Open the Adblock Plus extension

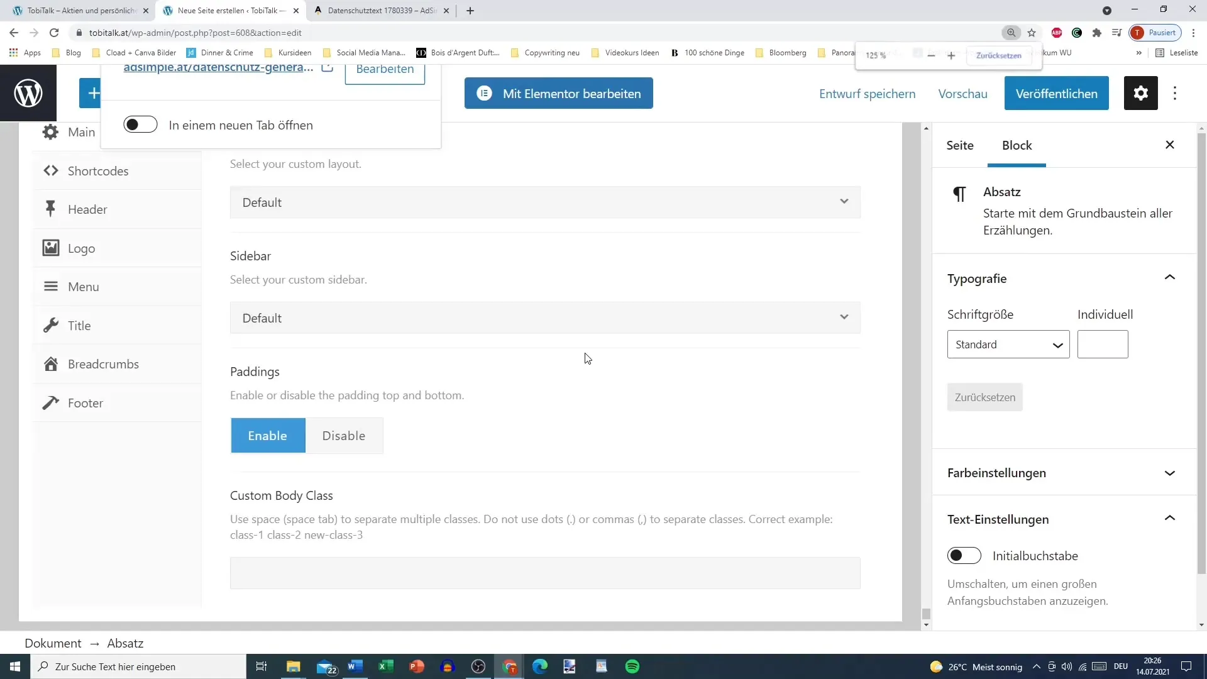pos(1057,33)
